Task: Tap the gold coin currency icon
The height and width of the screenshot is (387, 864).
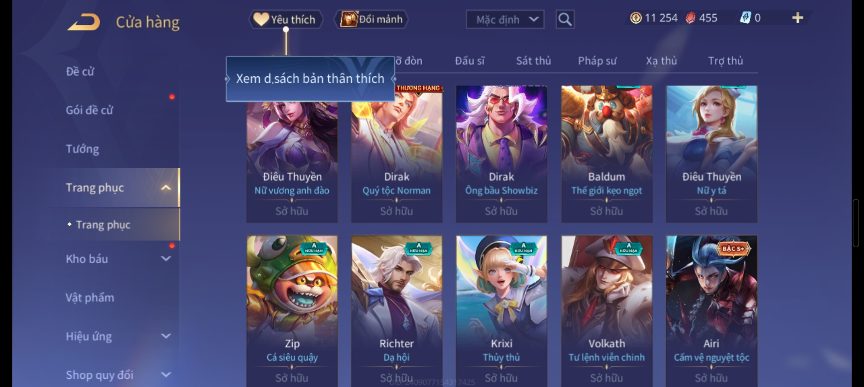Action: (x=636, y=18)
